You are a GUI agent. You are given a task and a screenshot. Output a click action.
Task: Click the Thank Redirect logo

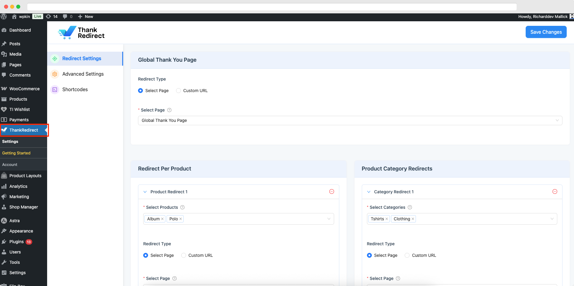pos(81,33)
